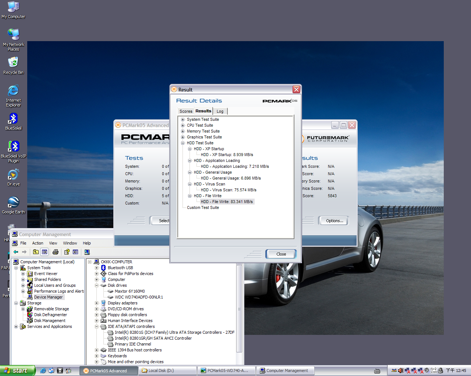Collapse IDE ATA/ATAPI controllers category
This screenshot has width=471, height=376.
tap(97, 326)
